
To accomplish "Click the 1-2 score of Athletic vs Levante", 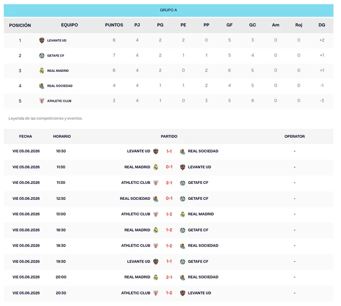I will [169, 293].
